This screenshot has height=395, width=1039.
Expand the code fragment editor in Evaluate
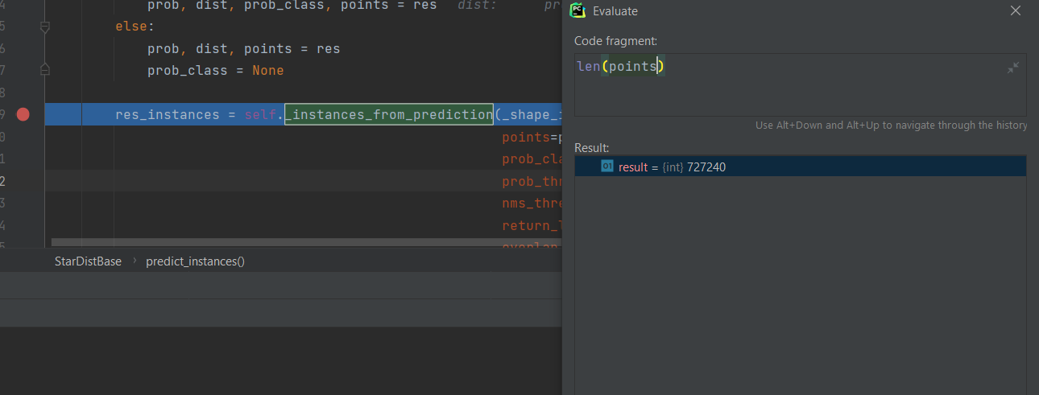(1013, 68)
